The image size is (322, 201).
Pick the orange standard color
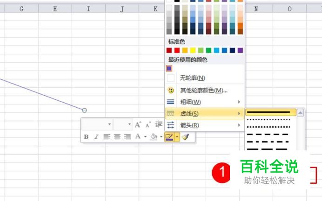(x=185, y=51)
